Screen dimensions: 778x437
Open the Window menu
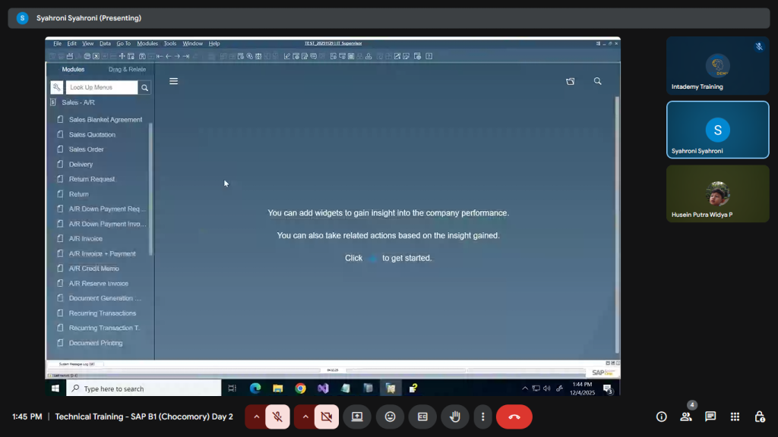192,43
